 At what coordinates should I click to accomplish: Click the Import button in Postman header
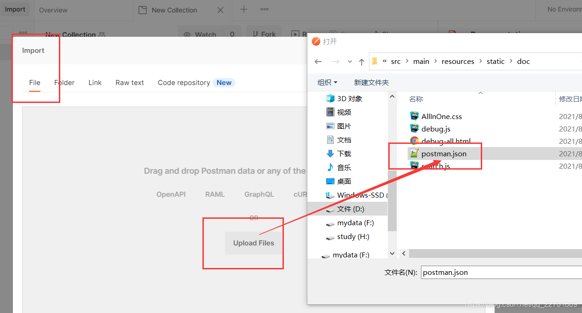point(15,9)
